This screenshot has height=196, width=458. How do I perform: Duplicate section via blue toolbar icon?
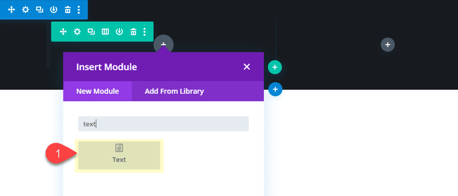(x=40, y=10)
